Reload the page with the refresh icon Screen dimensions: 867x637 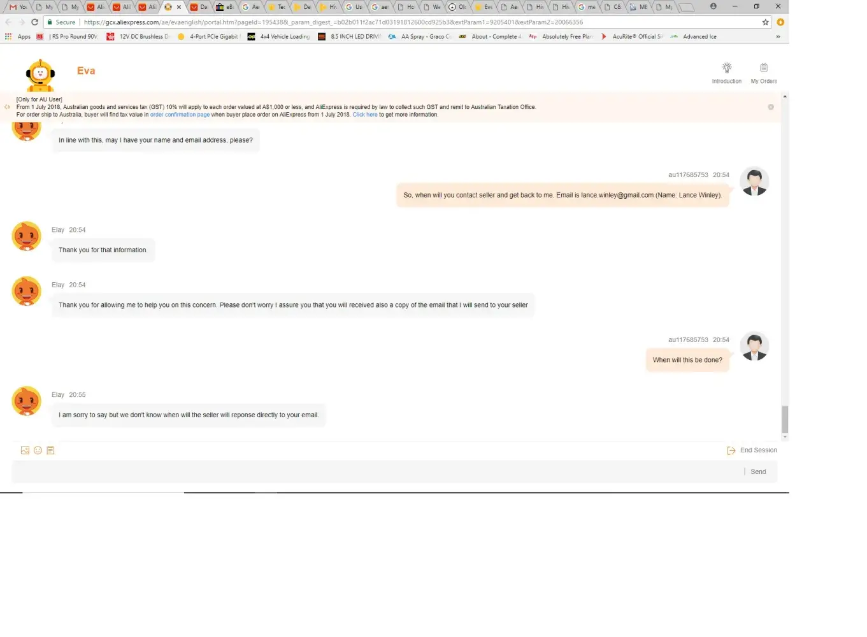34,22
